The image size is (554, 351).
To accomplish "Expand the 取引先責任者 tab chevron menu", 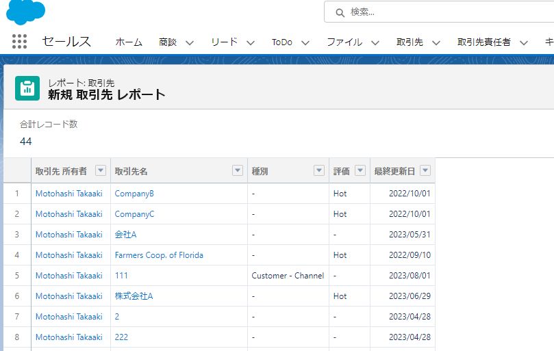I will [524, 43].
